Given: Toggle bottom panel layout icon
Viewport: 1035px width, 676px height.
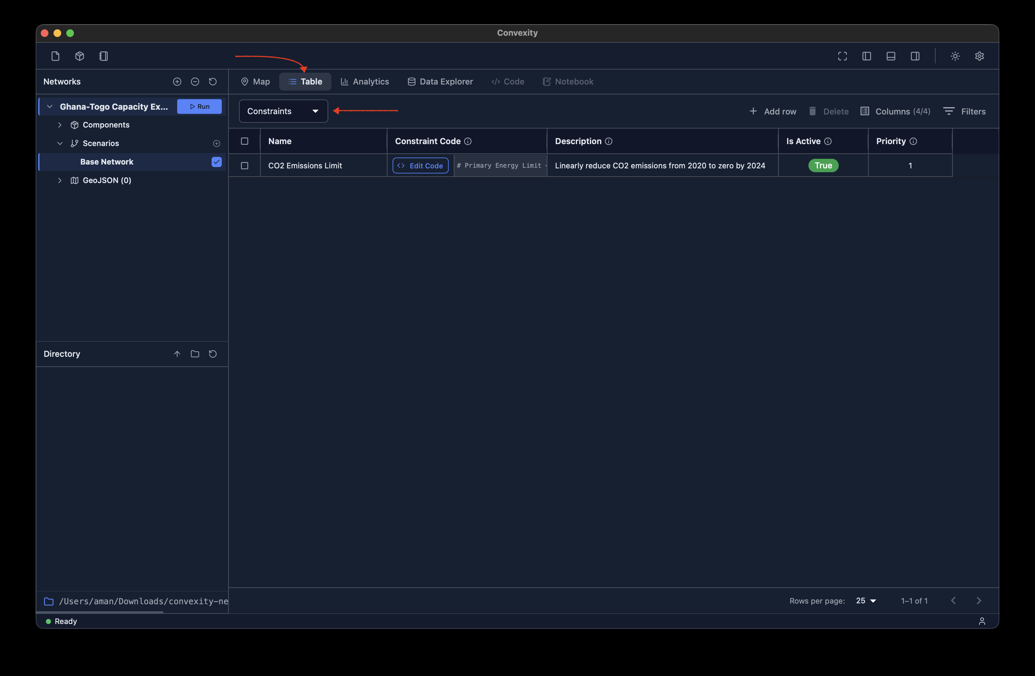Looking at the screenshot, I should click(x=891, y=56).
